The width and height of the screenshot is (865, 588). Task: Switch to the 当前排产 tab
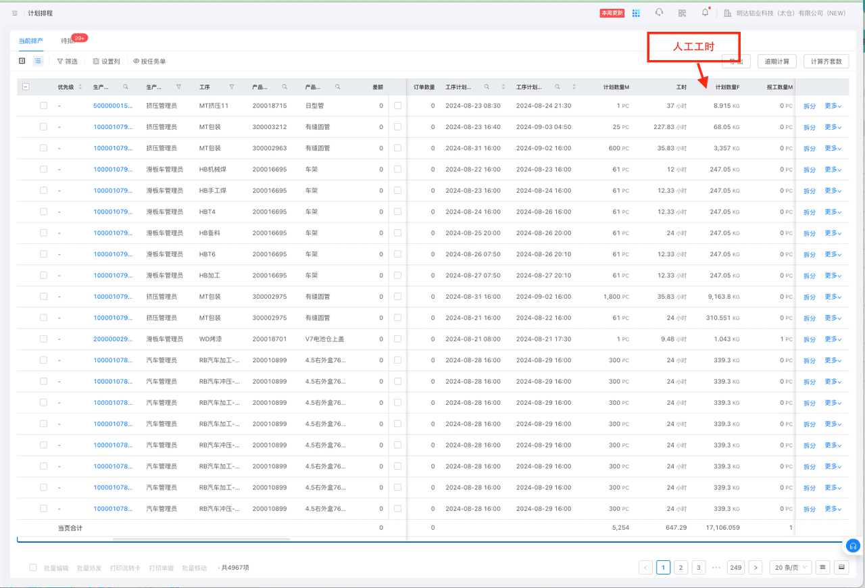31,41
